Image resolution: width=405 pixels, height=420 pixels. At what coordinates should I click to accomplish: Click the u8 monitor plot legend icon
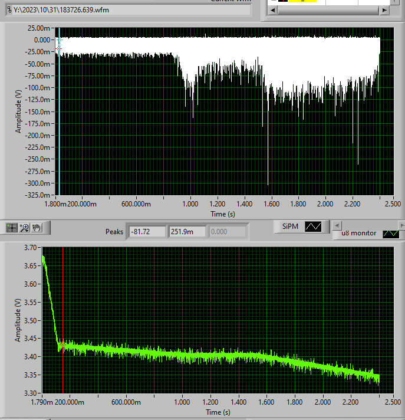pyautogui.click(x=390, y=234)
